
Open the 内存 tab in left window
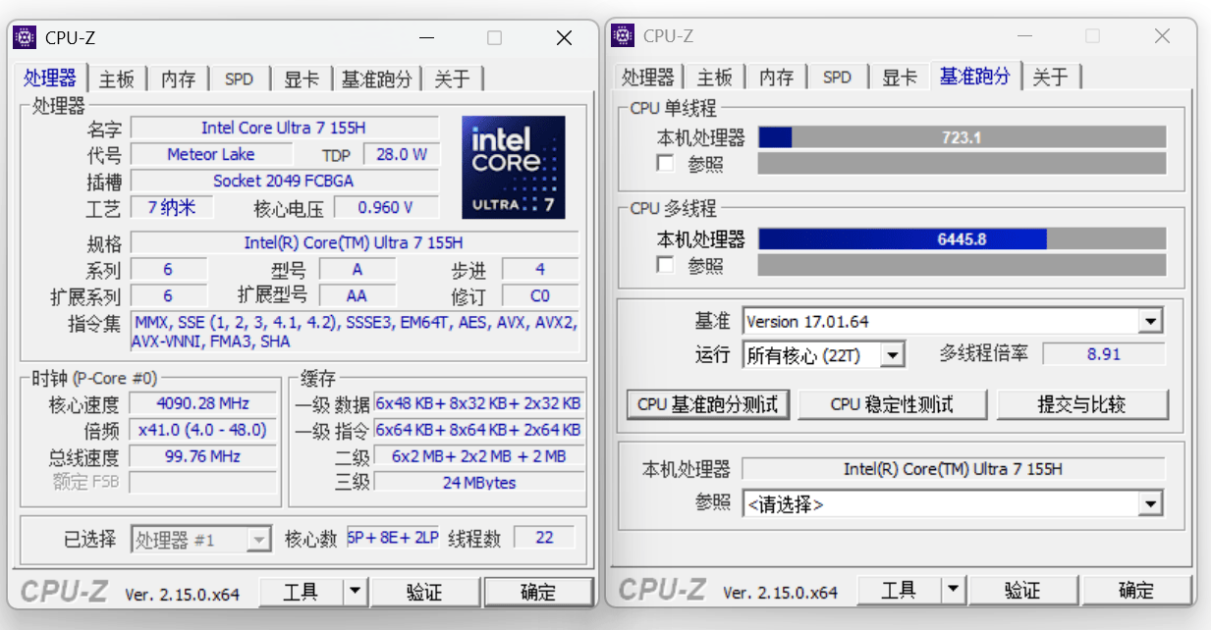coord(178,79)
